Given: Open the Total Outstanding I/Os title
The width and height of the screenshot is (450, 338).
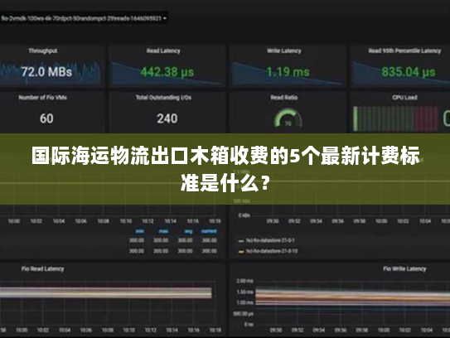Looking at the screenshot, I should click(163, 98).
